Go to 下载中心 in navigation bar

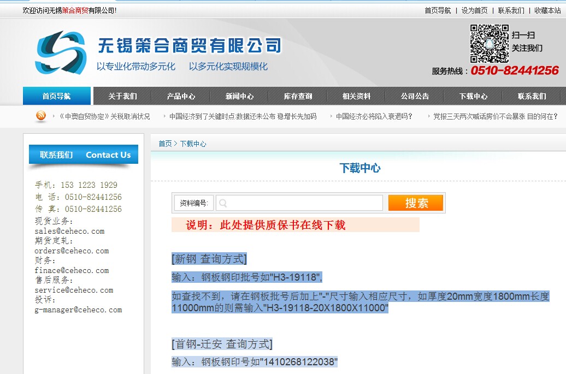473,96
